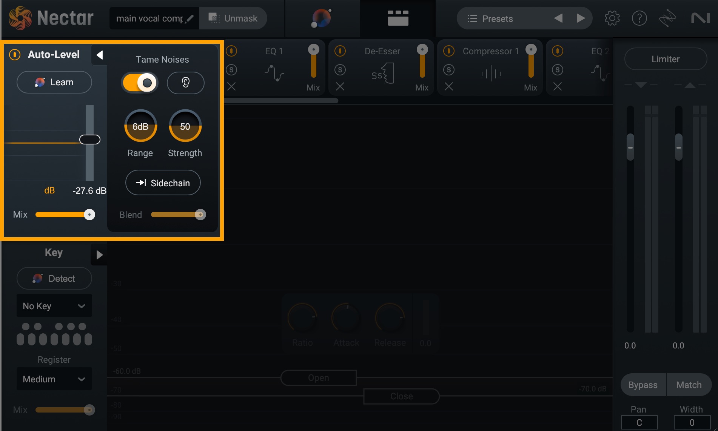Click the Key module Mix slider handle
The image size is (718, 431).
point(89,410)
